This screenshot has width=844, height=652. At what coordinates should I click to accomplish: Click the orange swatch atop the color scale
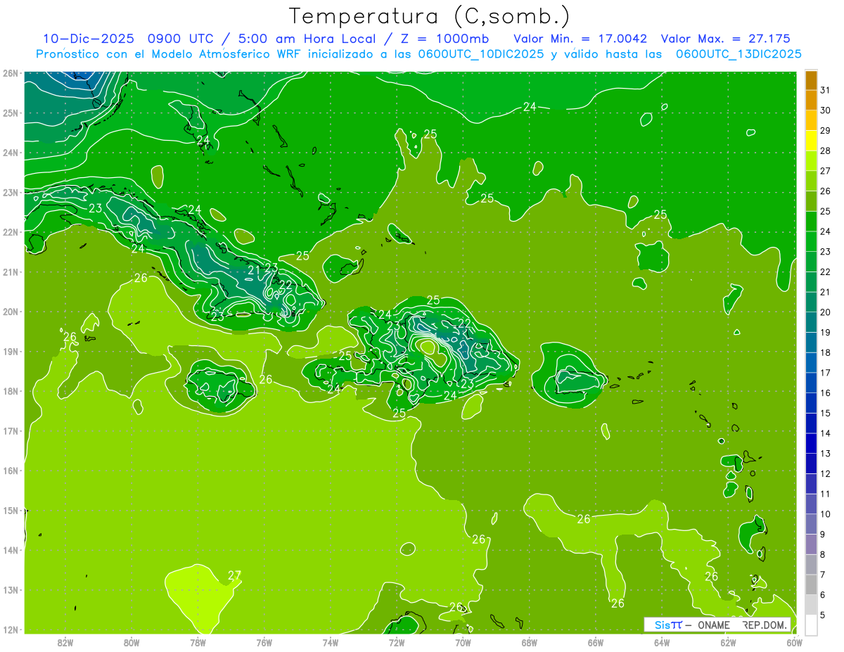click(x=811, y=80)
